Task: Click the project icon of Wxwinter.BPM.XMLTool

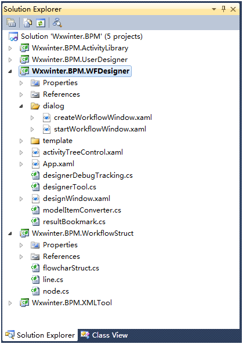Action: pos(24,303)
